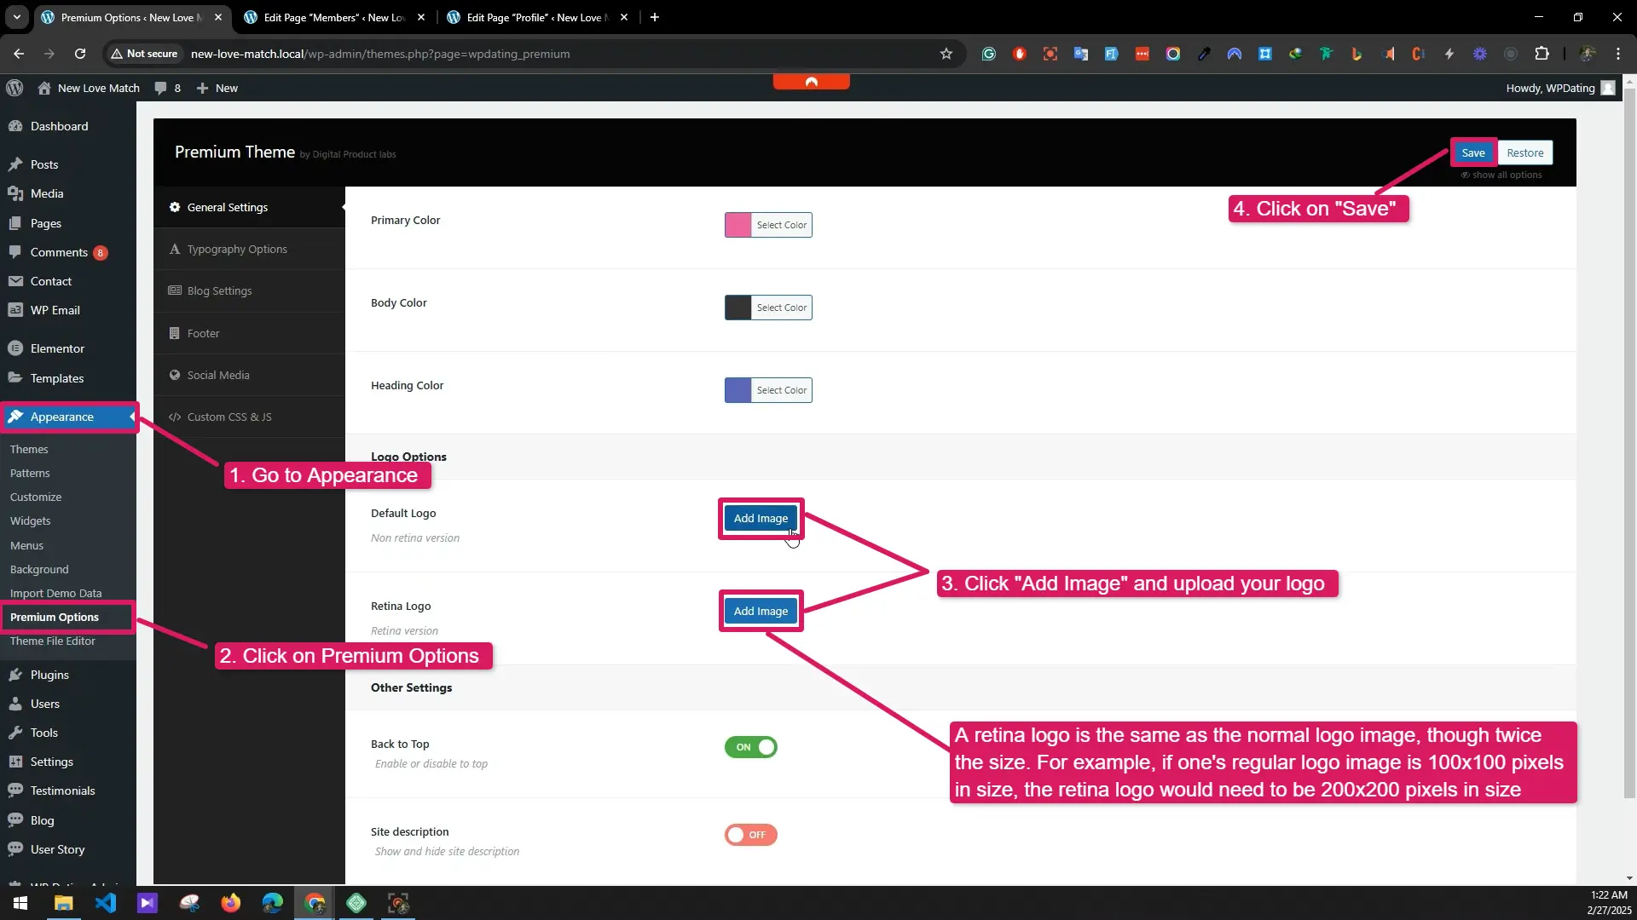Open Customize under Appearance
The width and height of the screenshot is (1637, 920).
point(36,497)
